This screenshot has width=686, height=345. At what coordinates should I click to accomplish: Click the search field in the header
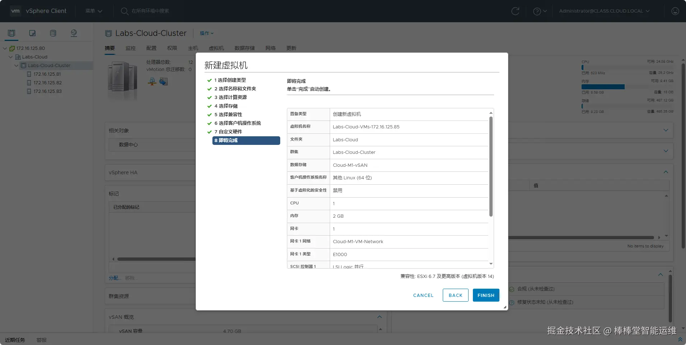(150, 11)
